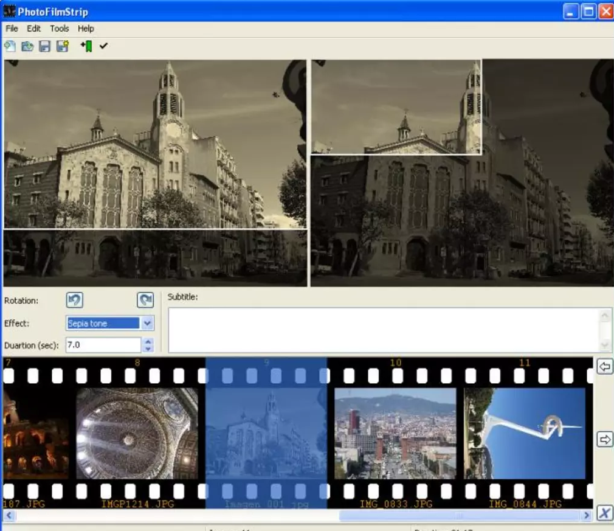
Task: Open the File menu
Action: (12, 29)
